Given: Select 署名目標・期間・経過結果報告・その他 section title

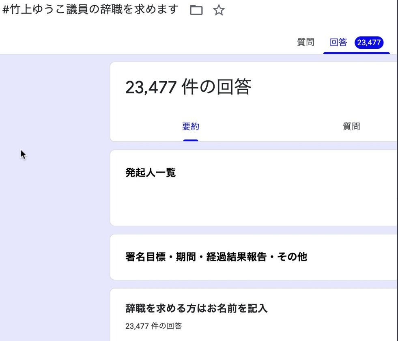Looking at the screenshot, I should coord(216,257).
